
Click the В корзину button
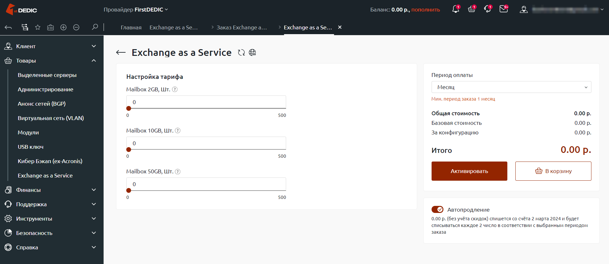coord(553,171)
